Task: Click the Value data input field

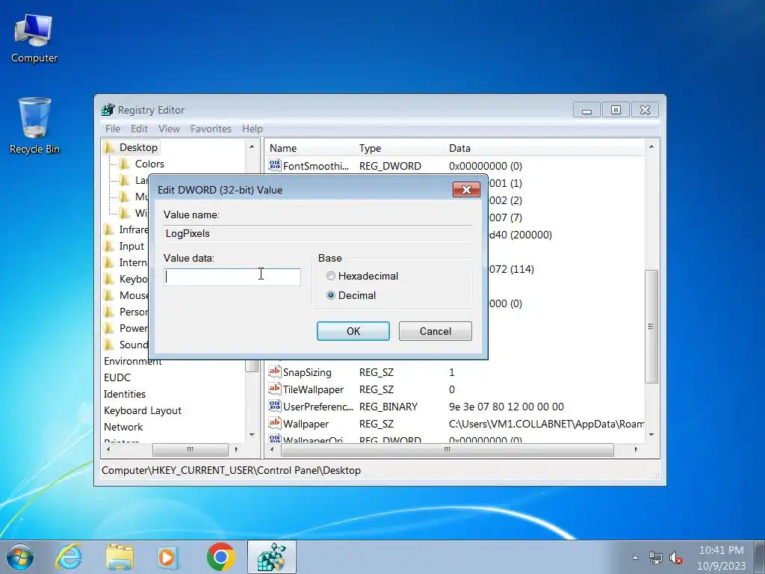Action: click(x=232, y=277)
